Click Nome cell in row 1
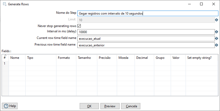Viewport: 220px width, 111px height. click(x=17, y=63)
